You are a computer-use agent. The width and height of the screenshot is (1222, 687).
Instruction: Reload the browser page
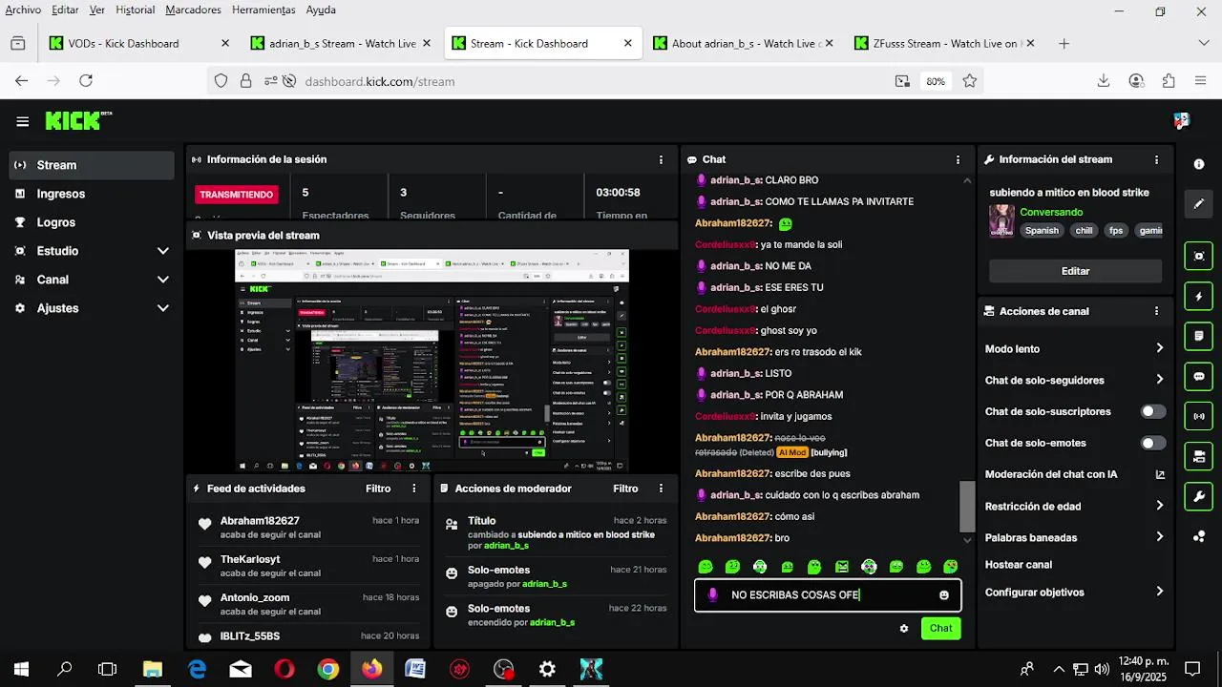click(x=86, y=81)
